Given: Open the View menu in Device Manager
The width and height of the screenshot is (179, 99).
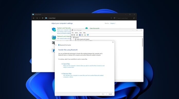Looking at the screenshot, I should (80, 33).
